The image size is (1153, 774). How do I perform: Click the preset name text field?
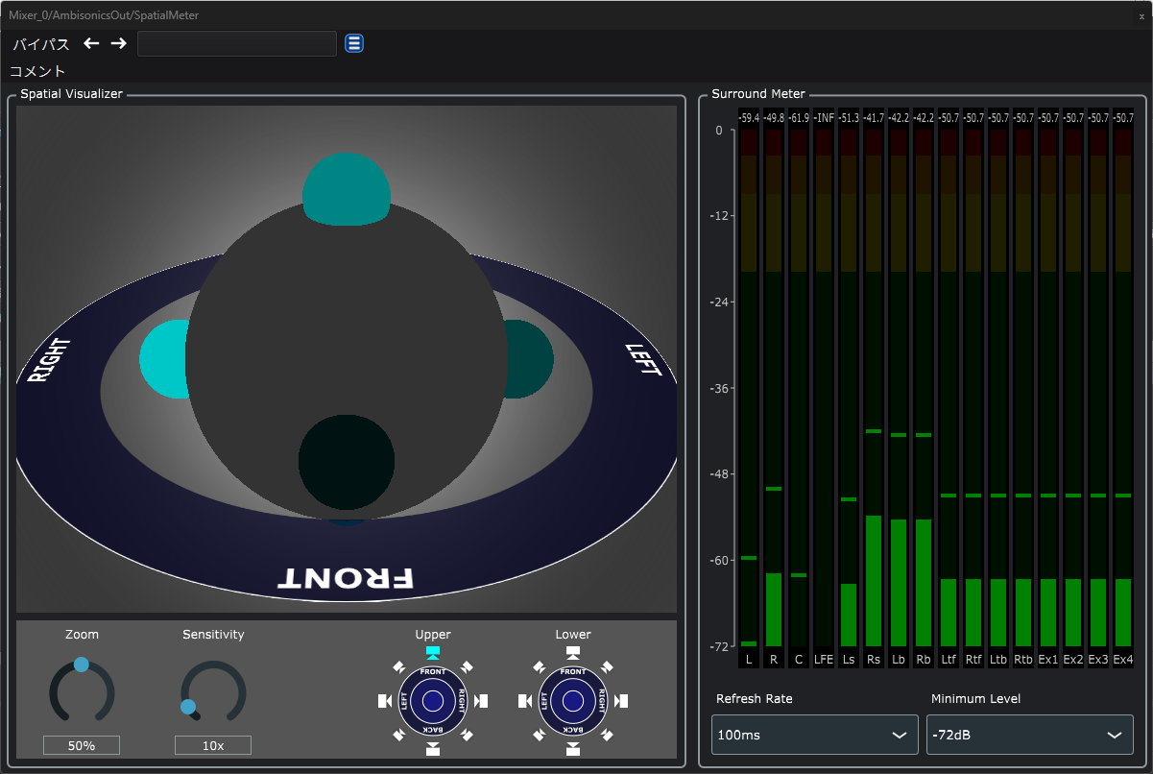236,44
